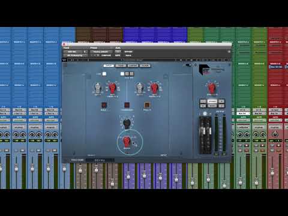288x216 pixels.
Task: Open the red track input selector
Action: (x=275, y=110)
